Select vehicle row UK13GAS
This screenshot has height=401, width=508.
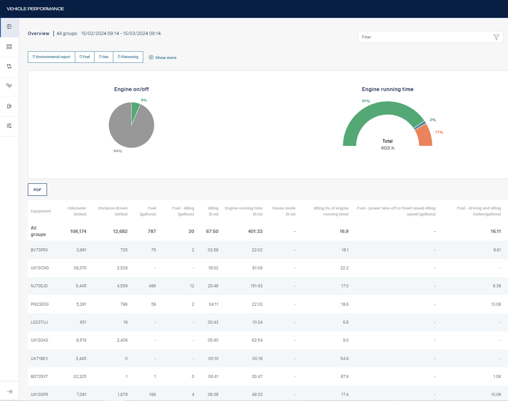(x=268, y=340)
